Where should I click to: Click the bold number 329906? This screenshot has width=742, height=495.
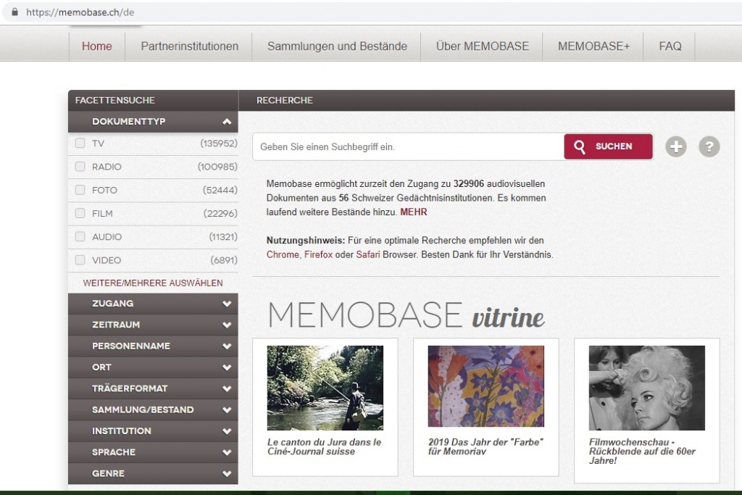click(x=469, y=183)
